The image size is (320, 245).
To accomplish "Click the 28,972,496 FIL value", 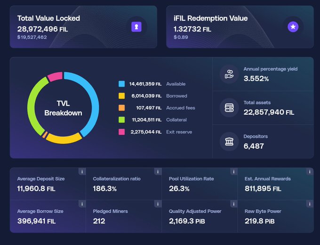I will pos(42,29).
